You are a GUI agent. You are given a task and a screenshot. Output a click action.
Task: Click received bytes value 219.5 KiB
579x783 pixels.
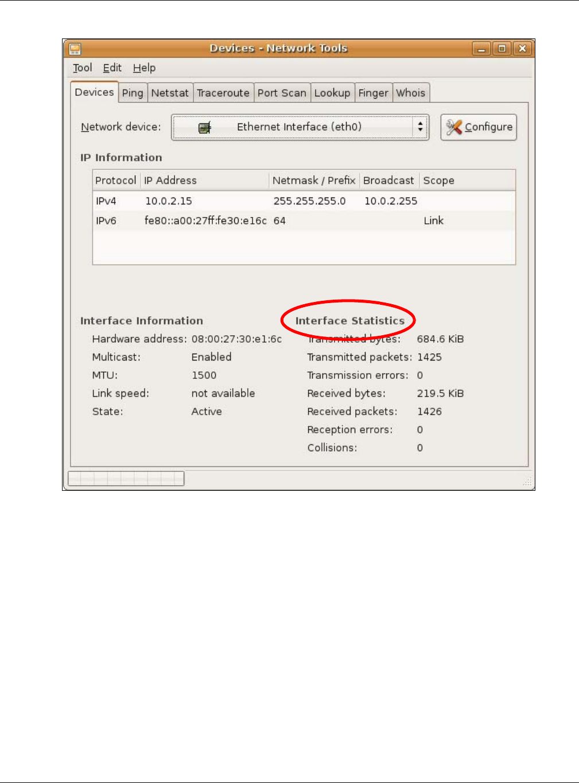tap(440, 393)
